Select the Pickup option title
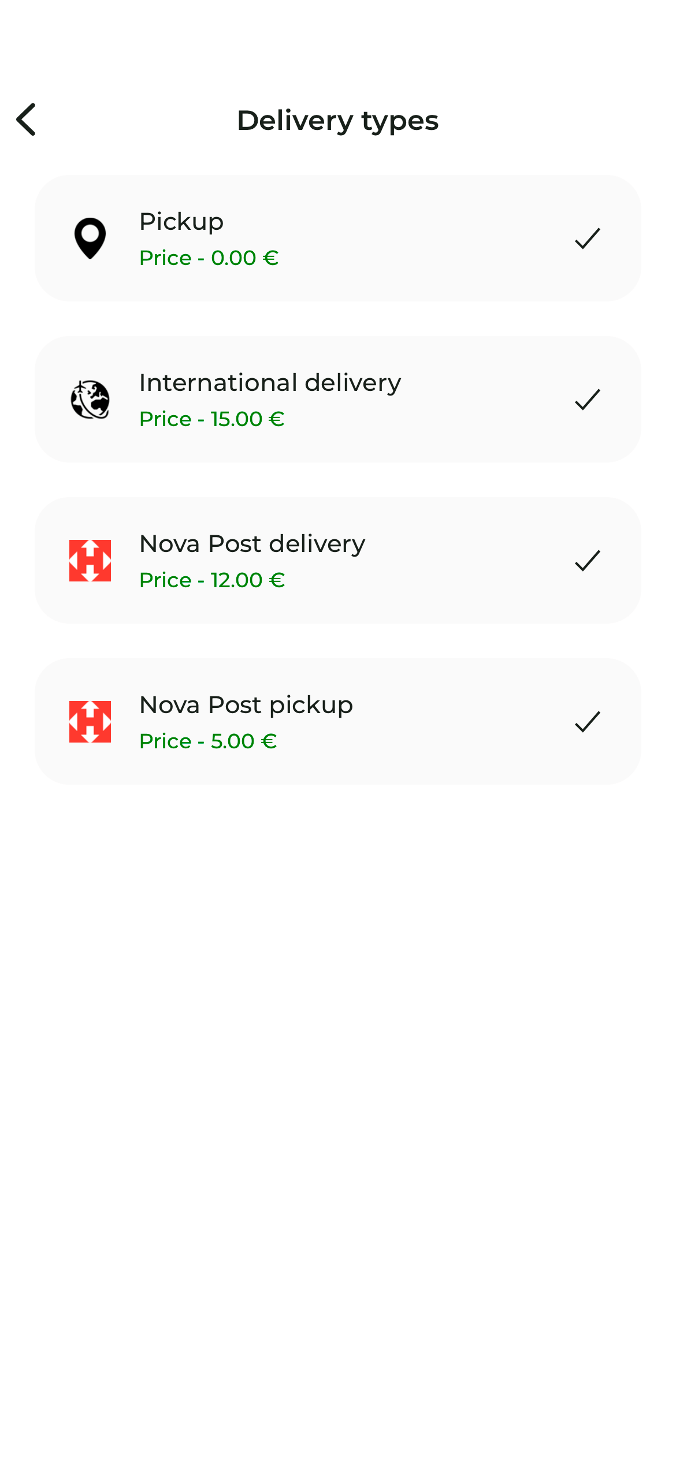The width and height of the screenshot is (676, 1462). coord(181,222)
